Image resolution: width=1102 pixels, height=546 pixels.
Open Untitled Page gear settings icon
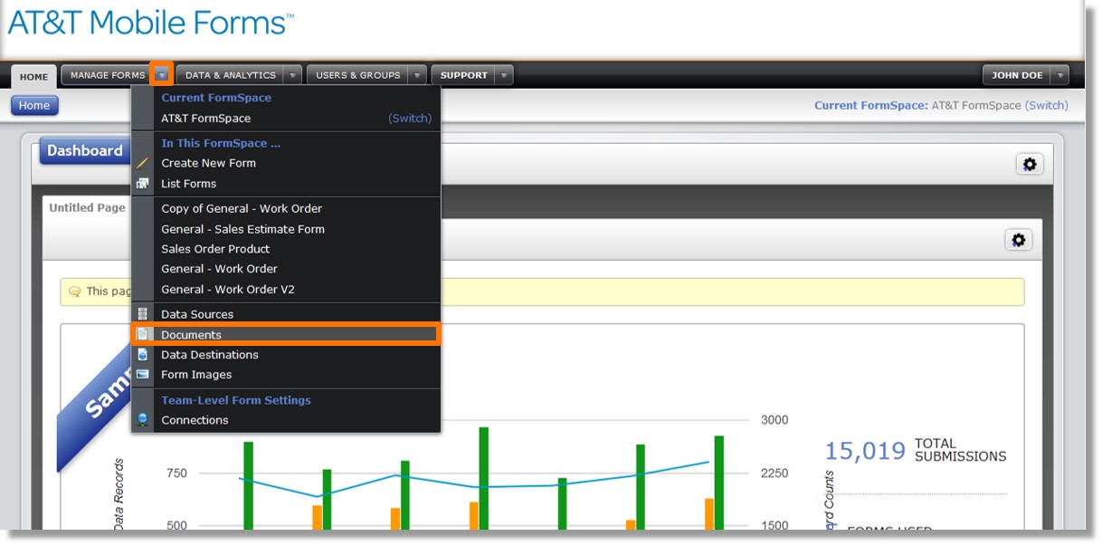tap(1019, 240)
